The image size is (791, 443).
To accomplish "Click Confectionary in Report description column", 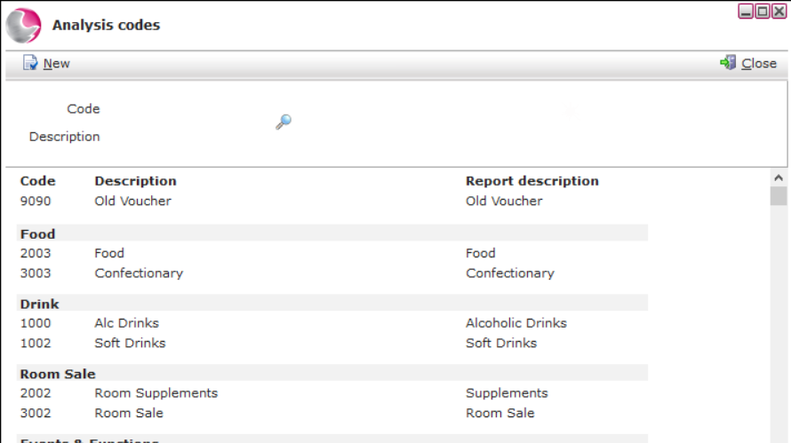I will (510, 273).
